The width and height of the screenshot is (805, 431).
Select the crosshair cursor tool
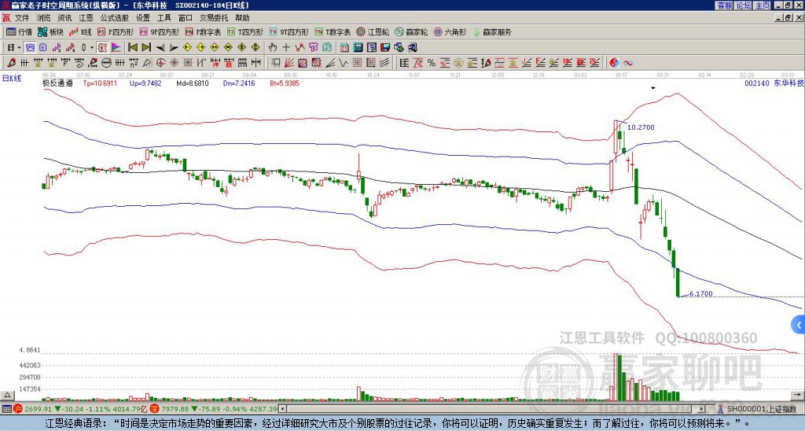(x=286, y=48)
